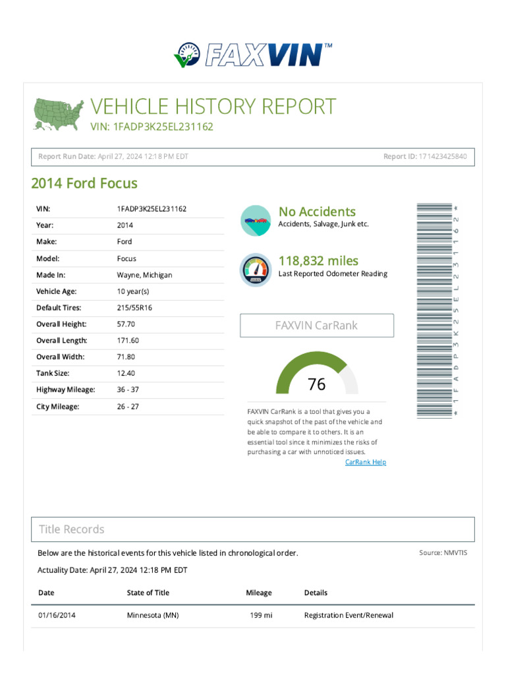Click the Model value Focus
The height and width of the screenshot is (675, 506).
[x=126, y=258]
